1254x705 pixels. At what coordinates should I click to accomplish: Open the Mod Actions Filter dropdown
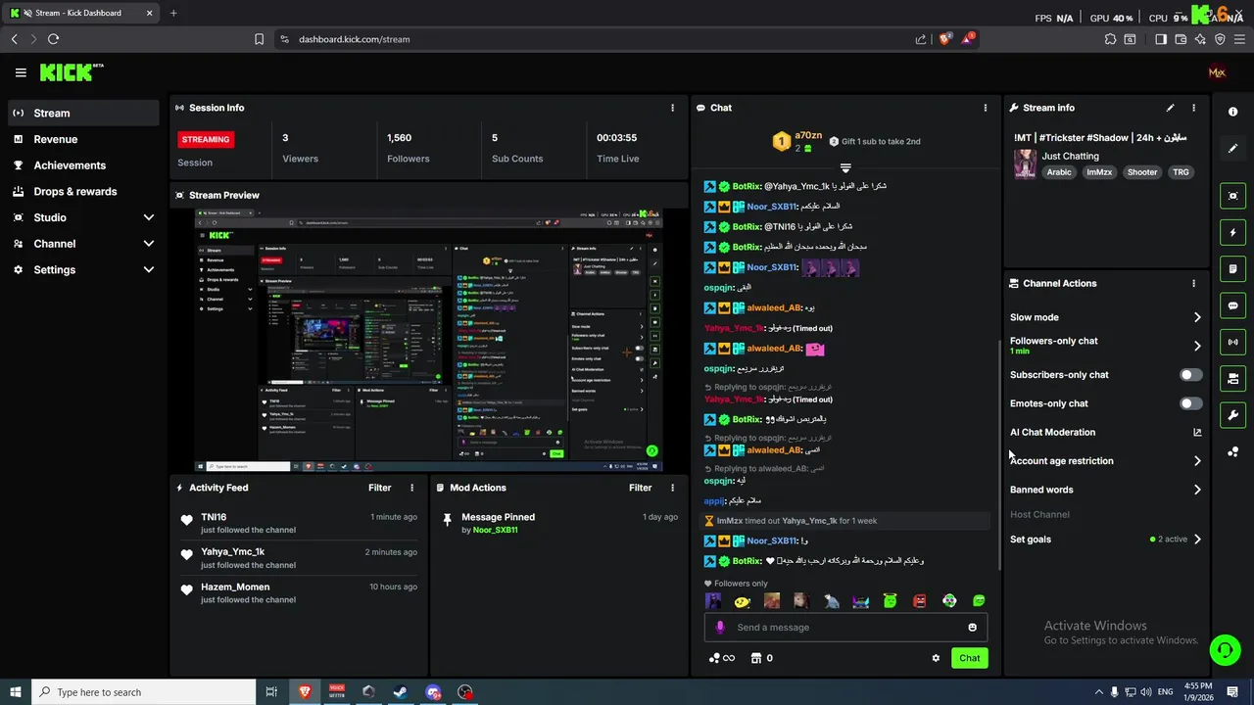point(640,488)
